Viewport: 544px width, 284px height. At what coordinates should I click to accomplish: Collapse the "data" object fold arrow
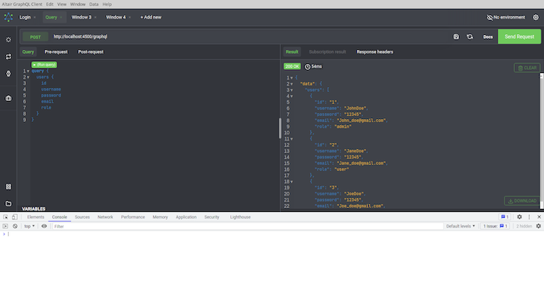point(291,84)
